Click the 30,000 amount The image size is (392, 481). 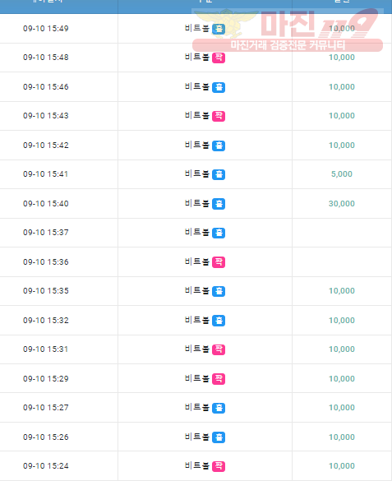coord(342,203)
